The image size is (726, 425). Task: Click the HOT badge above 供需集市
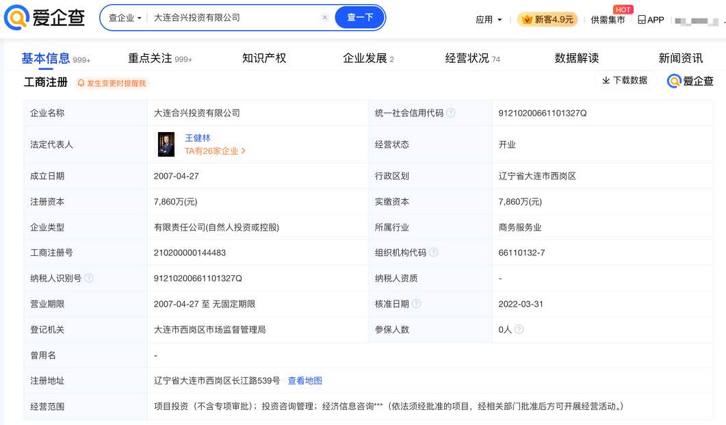pyautogui.click(x=622, y=9)
